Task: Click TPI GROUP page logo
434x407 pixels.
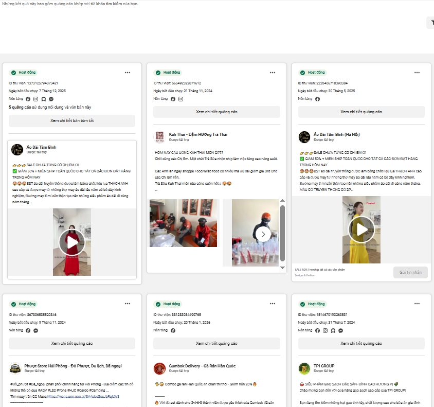Action: click(304, 368)
